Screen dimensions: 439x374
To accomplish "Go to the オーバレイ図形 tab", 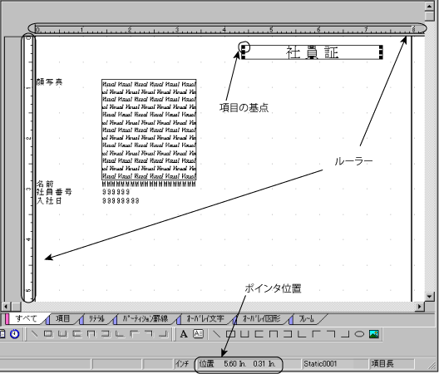I will point(262,318).
